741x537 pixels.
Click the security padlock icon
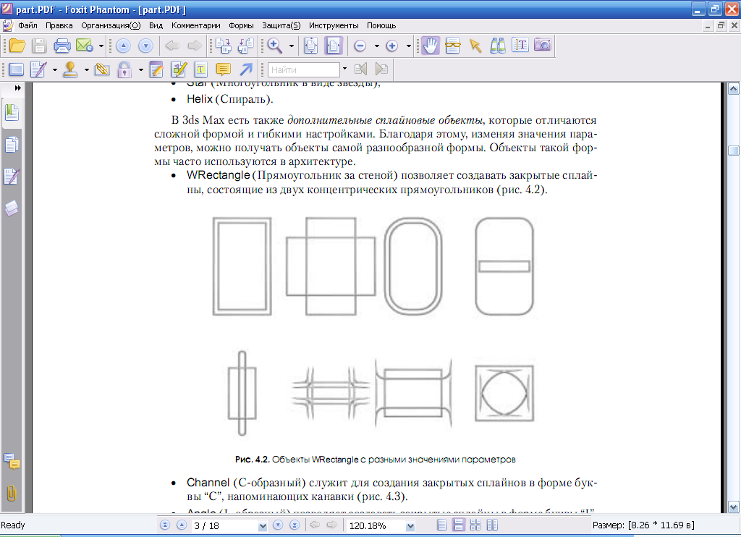(124, 70)
